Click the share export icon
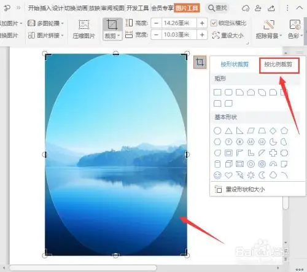The height and width of the screenshot is (272, 307). coord(271,8)
